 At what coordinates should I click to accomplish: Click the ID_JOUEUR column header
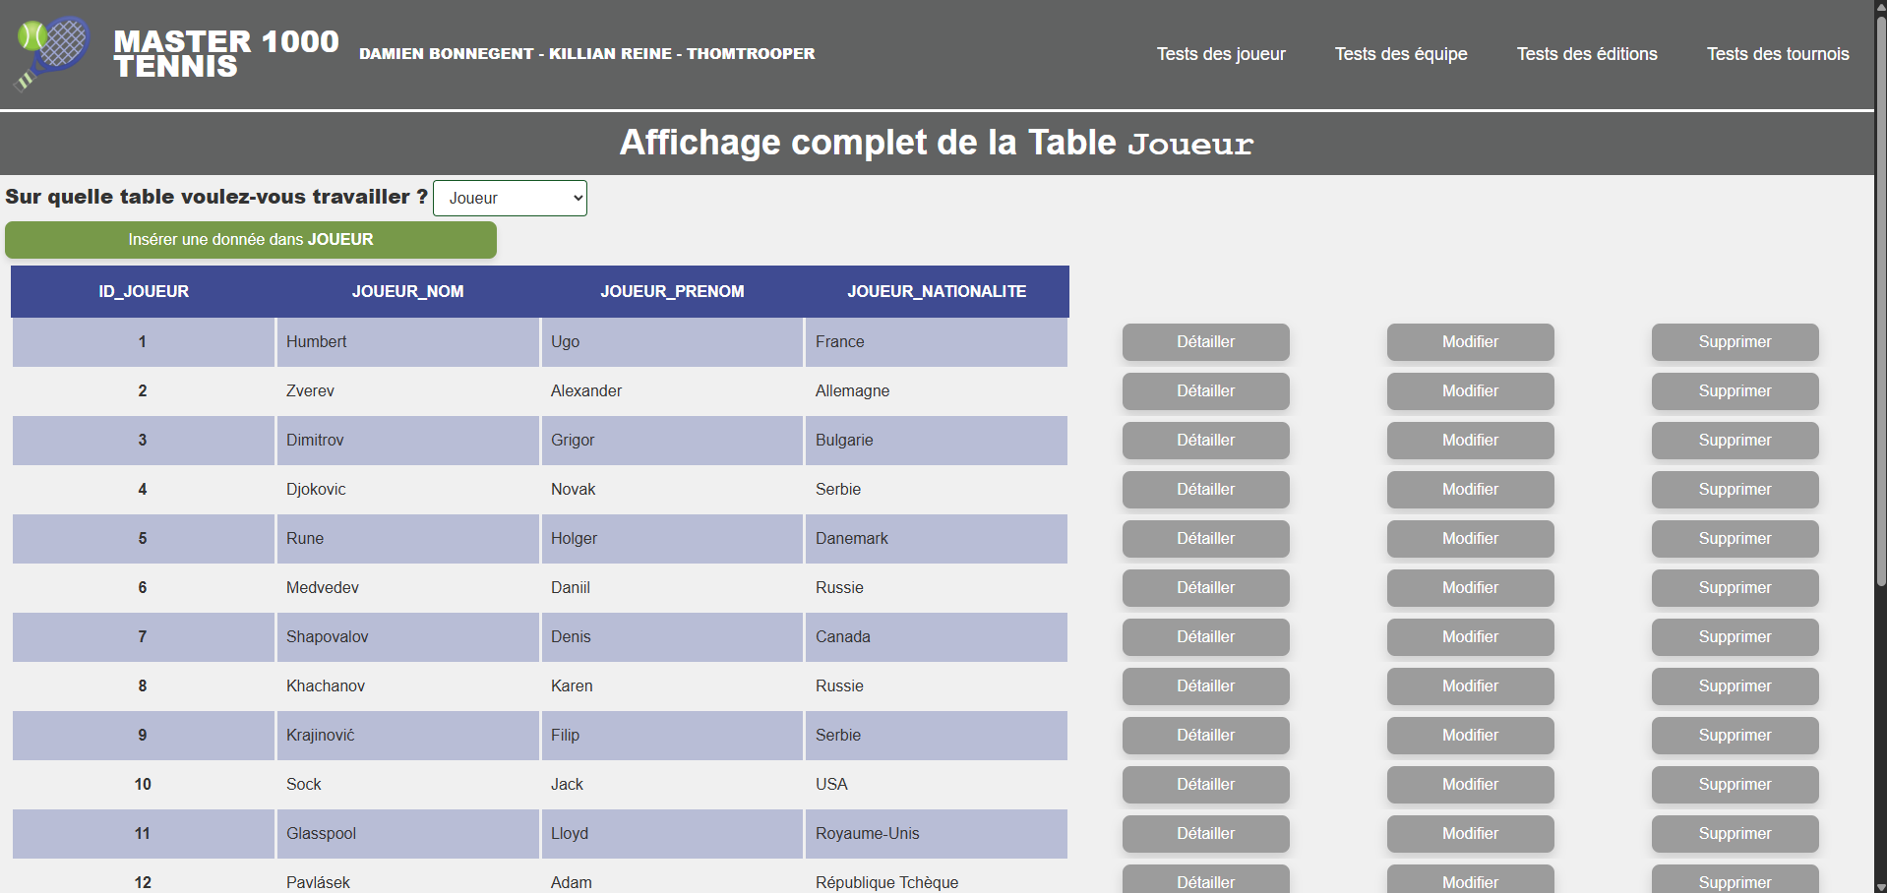tap(144, 291)
